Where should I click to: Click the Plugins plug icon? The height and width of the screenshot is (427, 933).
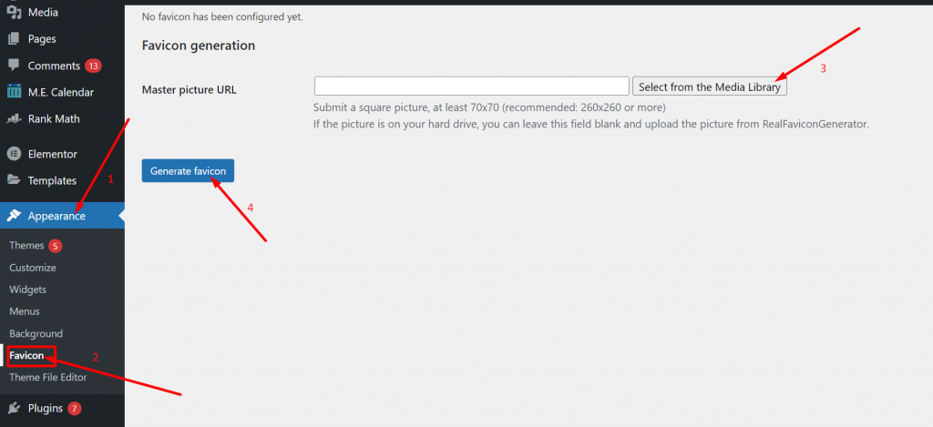(x=14, y=408)
